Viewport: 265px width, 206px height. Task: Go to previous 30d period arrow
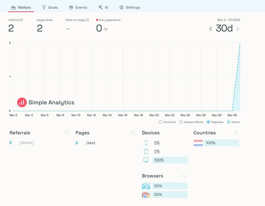pyautogui.click(x=210, y=29)
